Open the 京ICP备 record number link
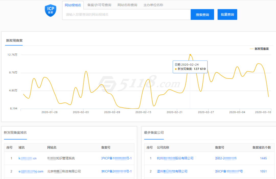Viewport: 276px width, 179px height. 116,171
